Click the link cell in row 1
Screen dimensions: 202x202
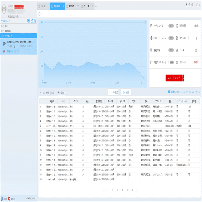pos(63,107)
